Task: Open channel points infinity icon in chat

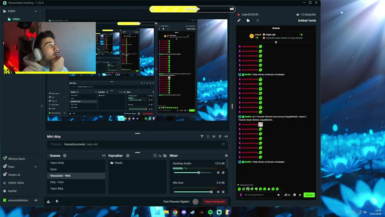Action: tap(287, 195)
